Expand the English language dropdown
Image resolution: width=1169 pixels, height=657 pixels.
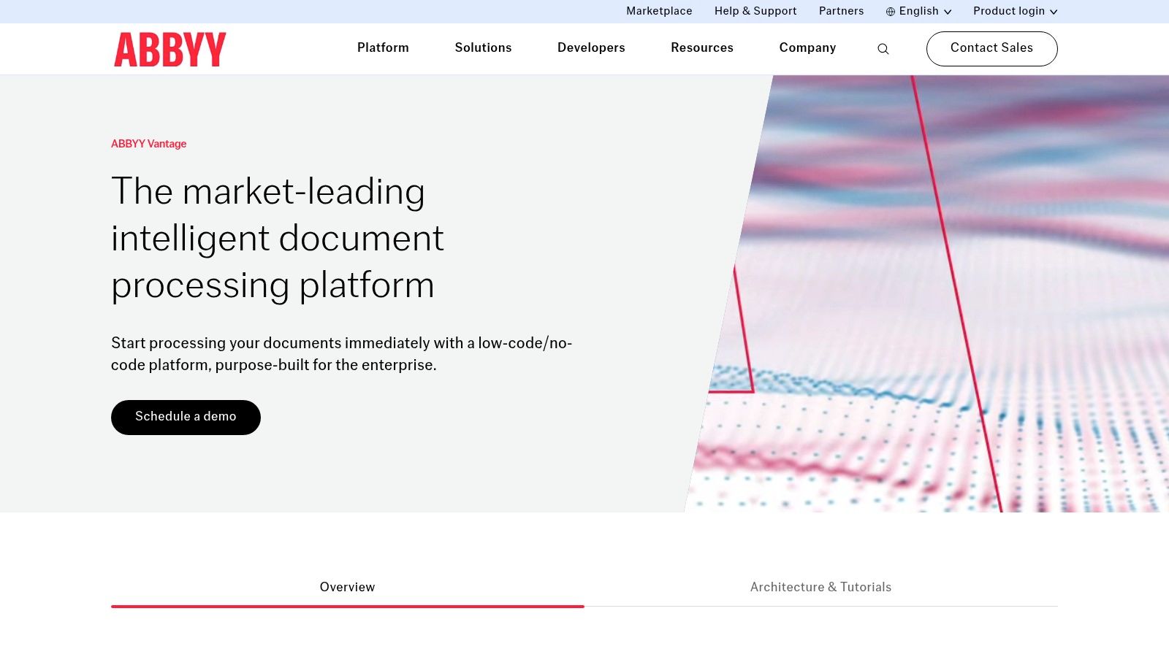(919, 11)
